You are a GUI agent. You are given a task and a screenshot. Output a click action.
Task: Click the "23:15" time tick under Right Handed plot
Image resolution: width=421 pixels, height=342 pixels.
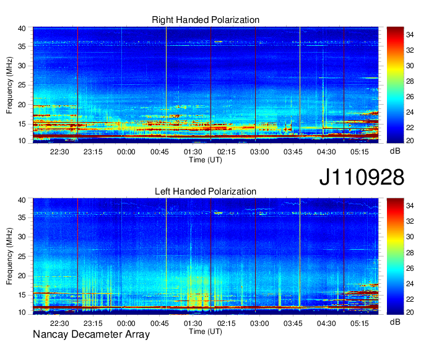93,152
